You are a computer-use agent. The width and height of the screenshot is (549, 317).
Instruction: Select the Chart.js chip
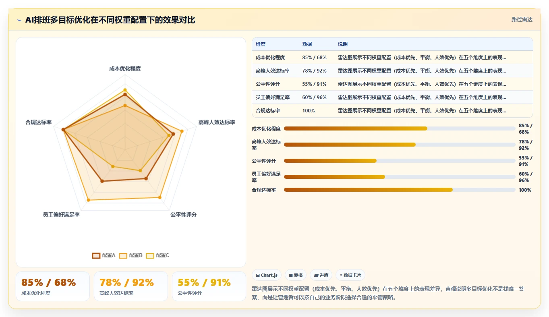pyautogui.click(x=267, y=275)
